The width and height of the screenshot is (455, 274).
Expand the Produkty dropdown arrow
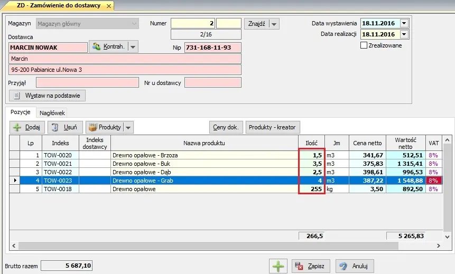click(128, 127)
